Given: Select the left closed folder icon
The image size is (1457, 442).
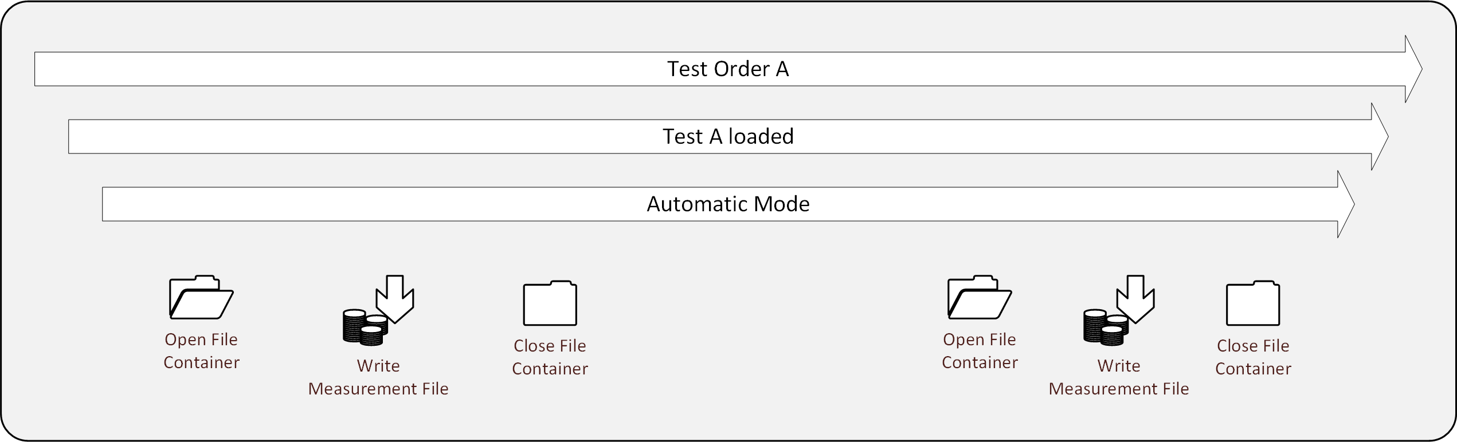Looking at the screenshot, I should (550, 303).
